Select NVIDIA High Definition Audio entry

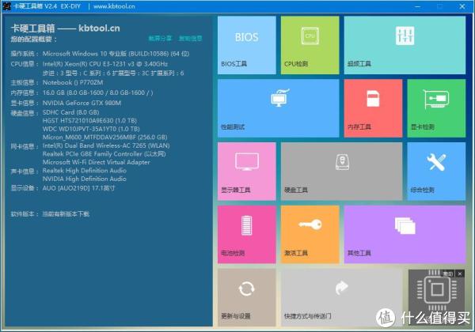[85, 179]
